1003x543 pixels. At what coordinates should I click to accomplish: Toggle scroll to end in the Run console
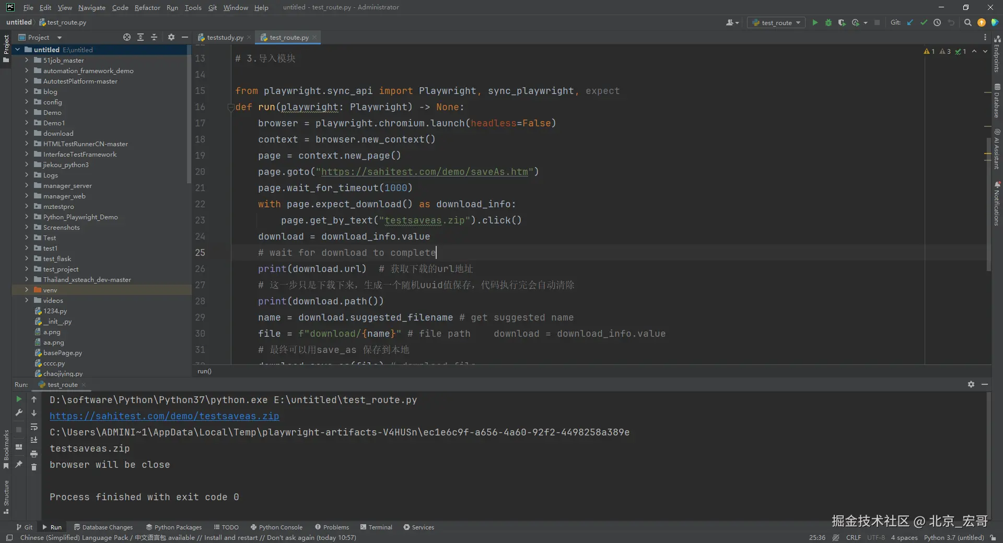tap(34, 440)
